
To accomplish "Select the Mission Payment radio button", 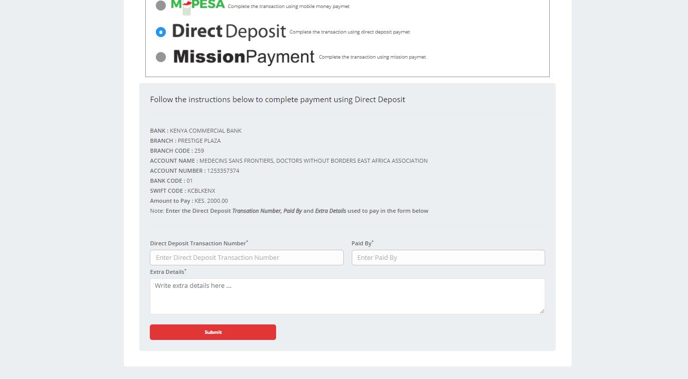I will pyautogui.click(x=161, y=57).
